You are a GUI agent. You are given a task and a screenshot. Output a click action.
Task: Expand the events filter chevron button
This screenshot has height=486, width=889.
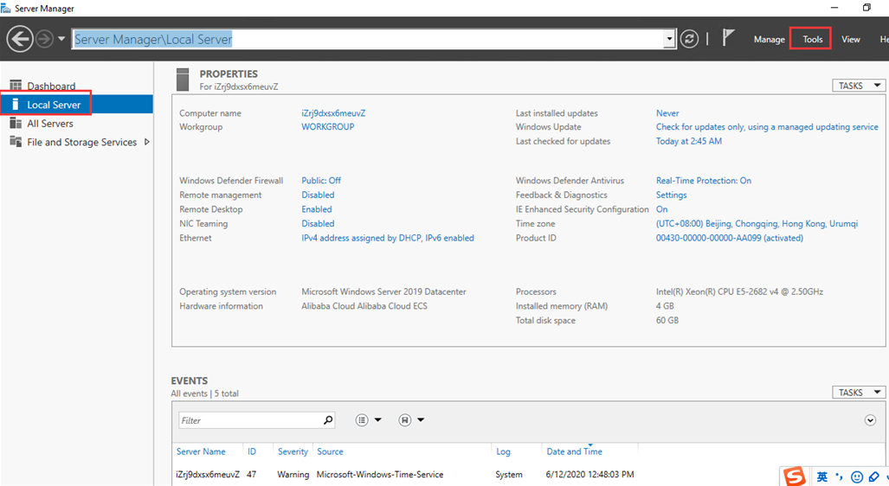click(870, 420)
